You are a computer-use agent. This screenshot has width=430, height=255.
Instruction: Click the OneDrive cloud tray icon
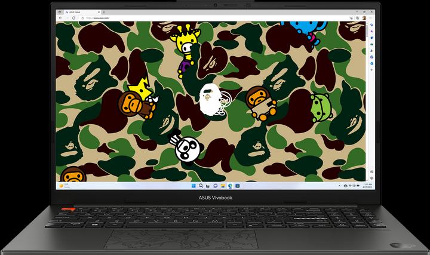[346, 186]
